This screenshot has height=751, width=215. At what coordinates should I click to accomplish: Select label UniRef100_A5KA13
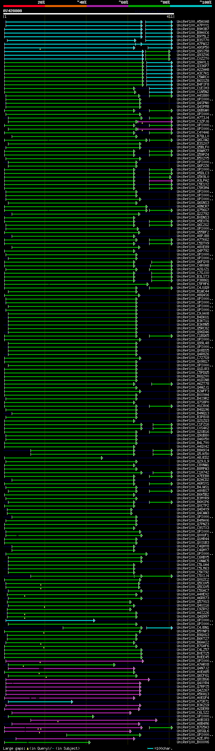pos(193,694)
